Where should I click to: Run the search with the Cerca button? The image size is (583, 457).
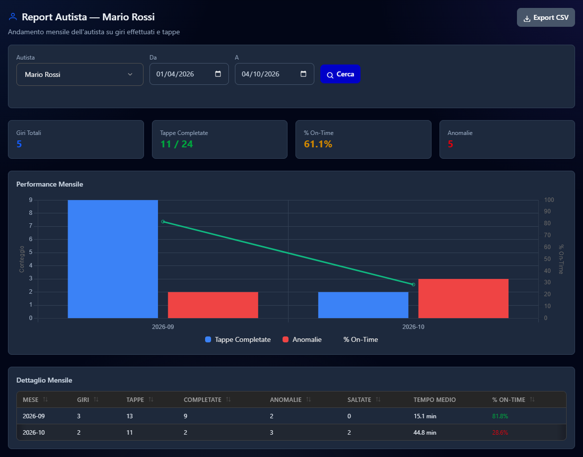coord(340,74)
